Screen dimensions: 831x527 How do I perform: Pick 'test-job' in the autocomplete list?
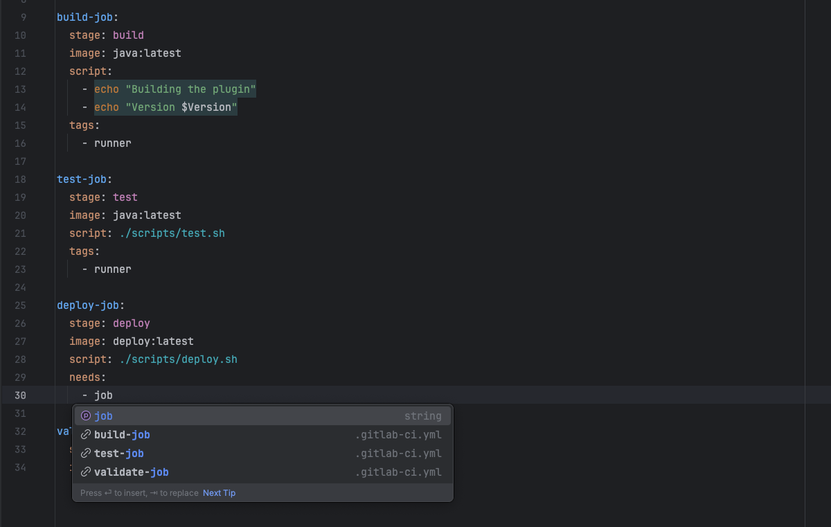(x=262, y=454)
